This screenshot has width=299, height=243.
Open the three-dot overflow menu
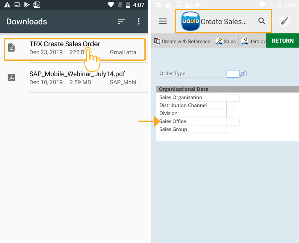tap(139, 21)
